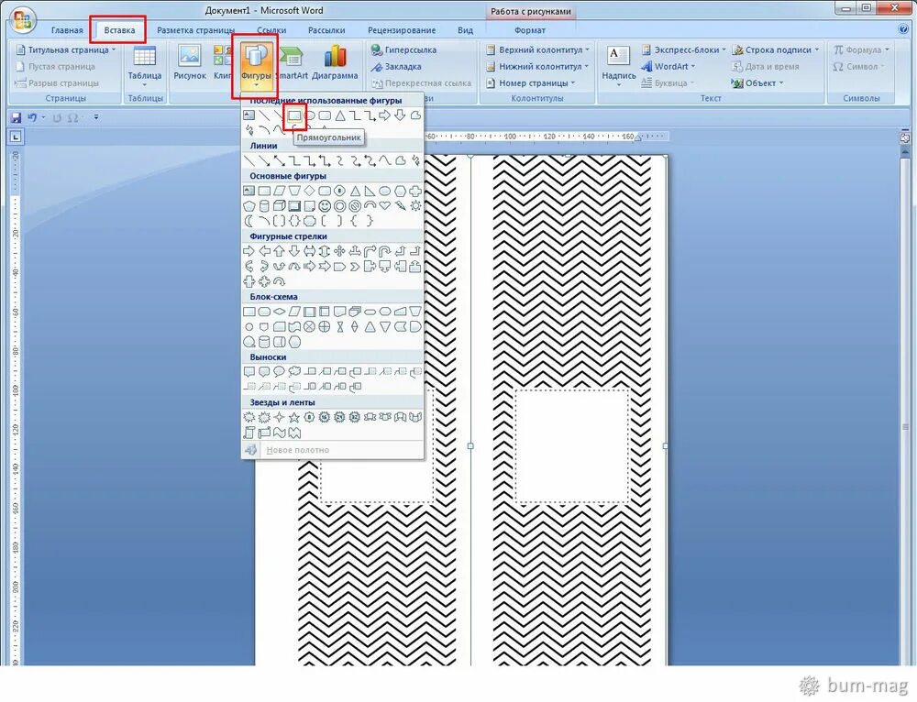This screenshot has width=917, height=702.
Task: Open the Разметка страницы tab
Action: 196,30
